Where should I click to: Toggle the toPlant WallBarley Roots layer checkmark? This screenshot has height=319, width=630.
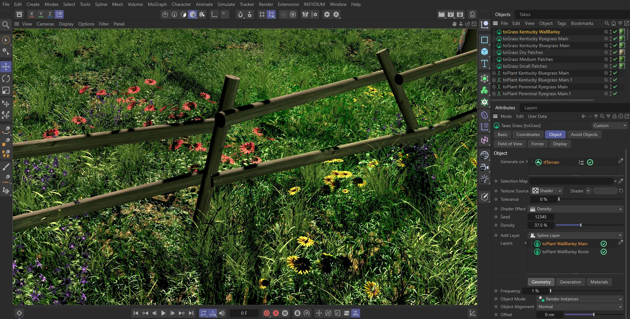click(603, 252)
